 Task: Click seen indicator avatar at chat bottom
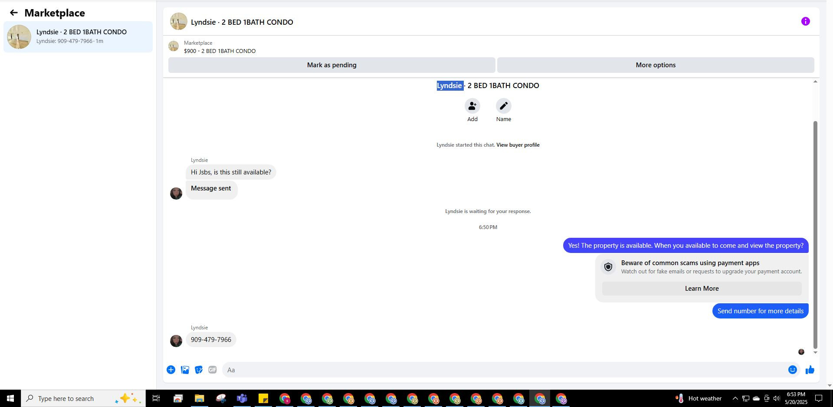pos(801,352)
